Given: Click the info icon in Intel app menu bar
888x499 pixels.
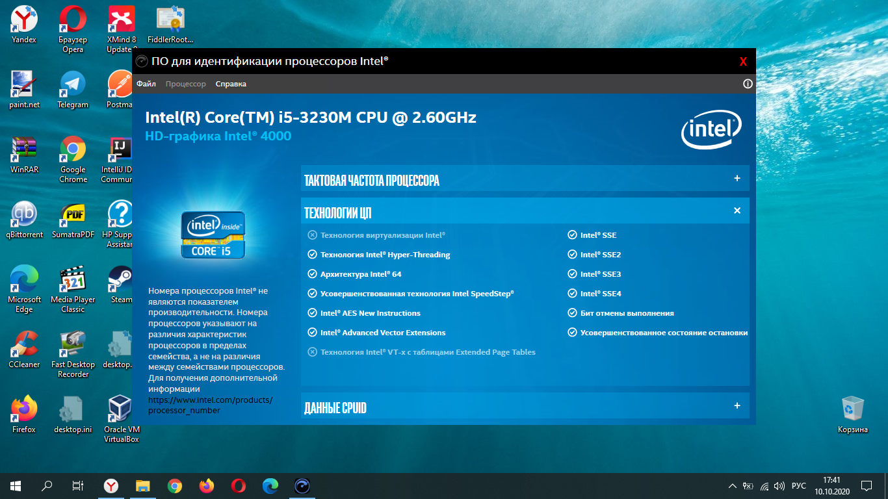Looking at the screenshot, I should pos(748,84).
